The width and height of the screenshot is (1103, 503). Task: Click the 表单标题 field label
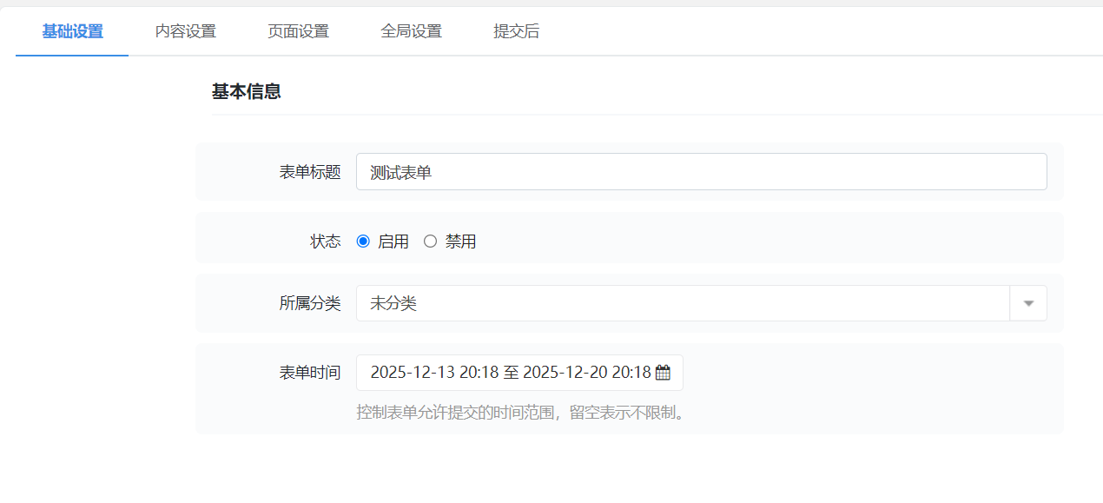pos(310,171)
